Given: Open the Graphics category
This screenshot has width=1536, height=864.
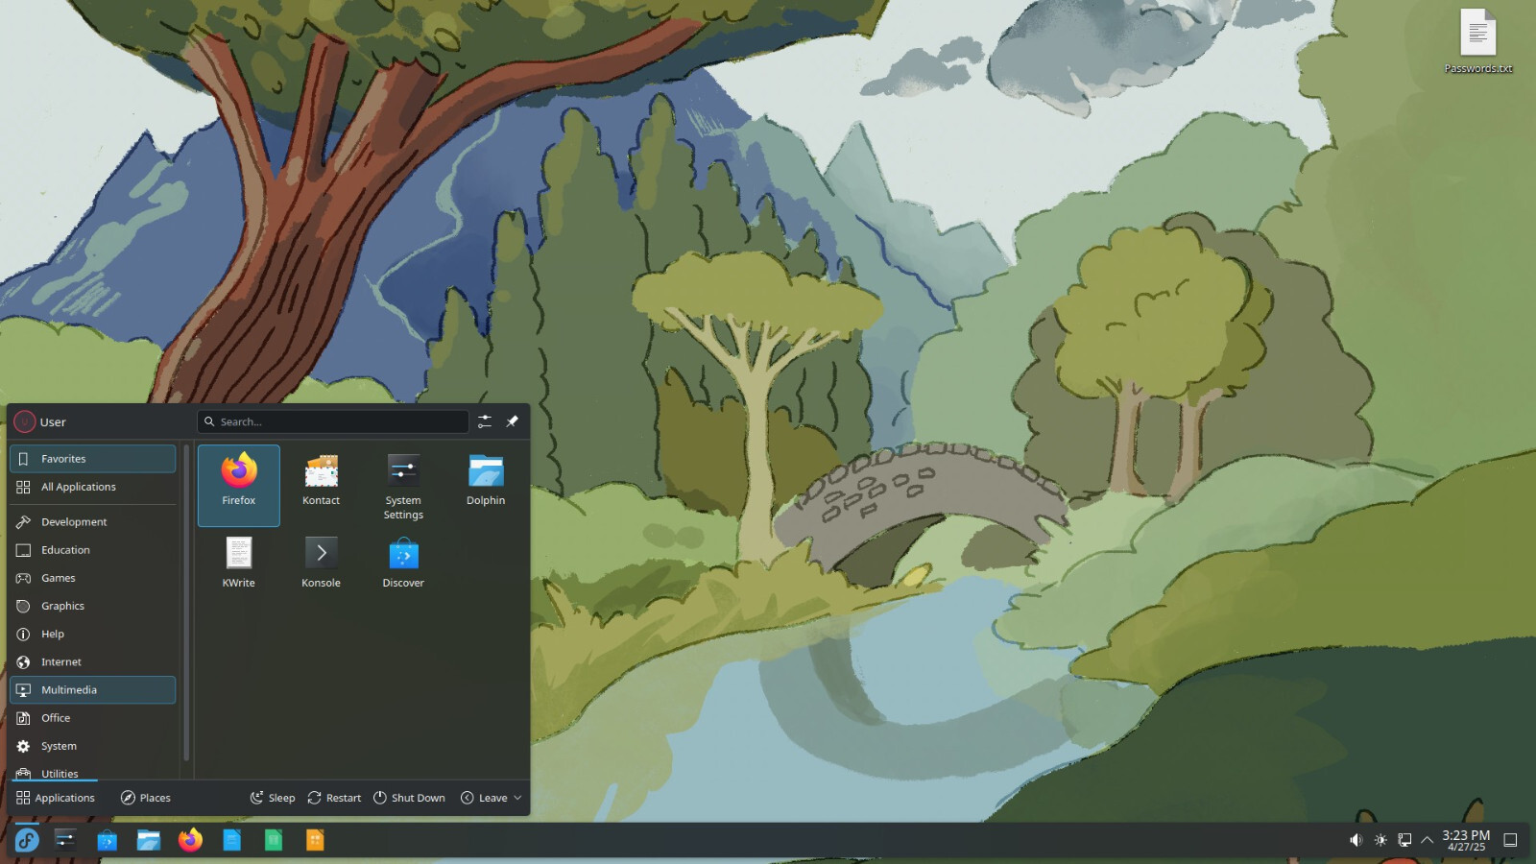Looking at the screenshot, I should coord(93,606).
